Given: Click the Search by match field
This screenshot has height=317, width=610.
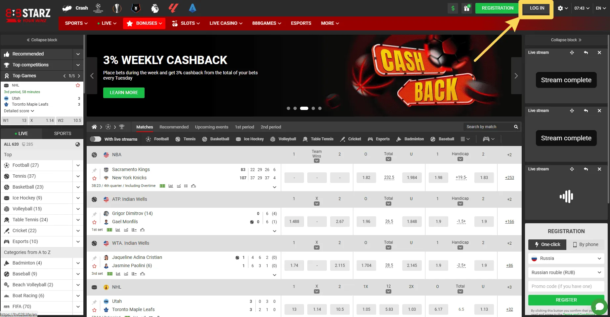Looking at the screenshot, I should coord(488,127).
